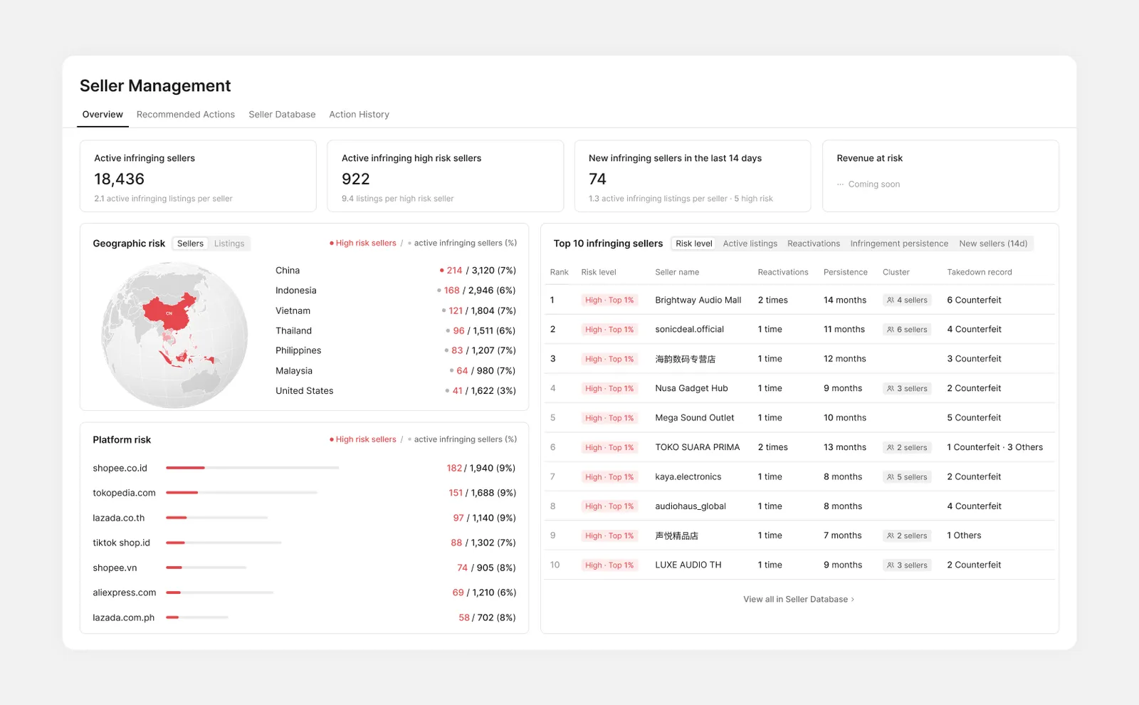Viewport: 1139px width, 705px height.
Task: Open the 6 sellers cluster for sonicdeal.official
Action: 907,330
